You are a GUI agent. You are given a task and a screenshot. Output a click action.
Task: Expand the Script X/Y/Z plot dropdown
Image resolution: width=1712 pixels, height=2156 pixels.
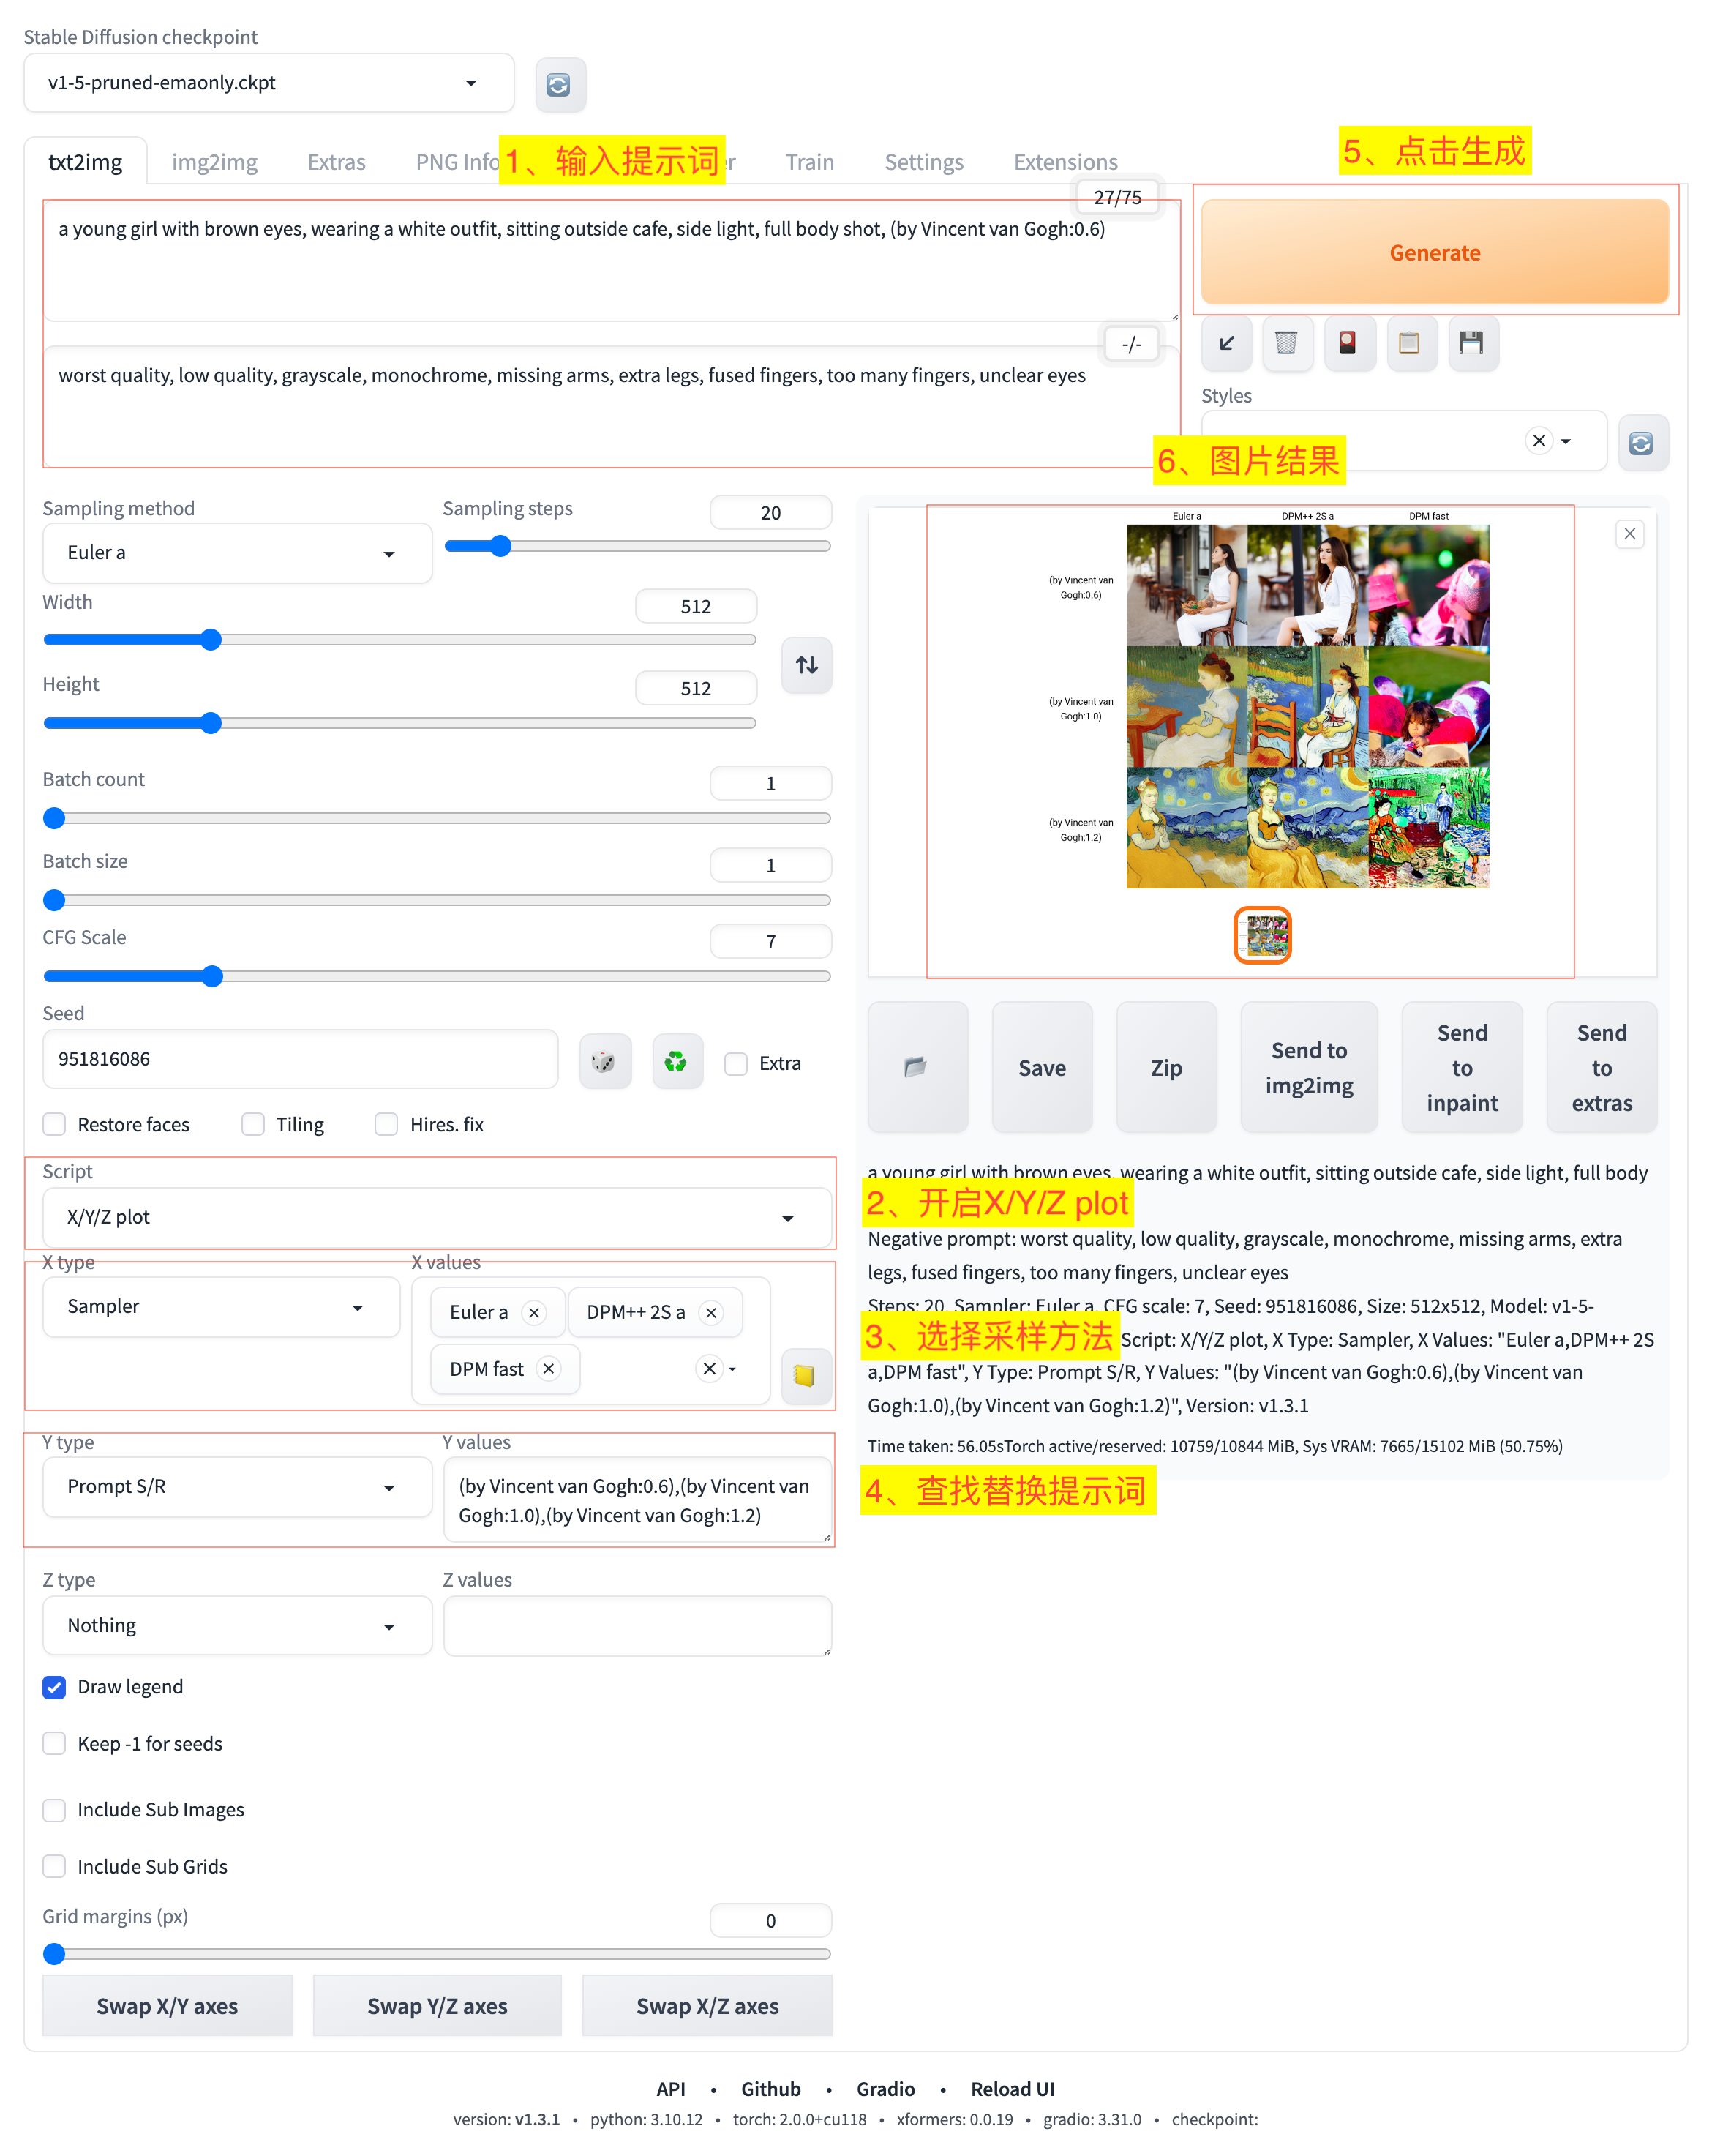tap(437, 1218)
